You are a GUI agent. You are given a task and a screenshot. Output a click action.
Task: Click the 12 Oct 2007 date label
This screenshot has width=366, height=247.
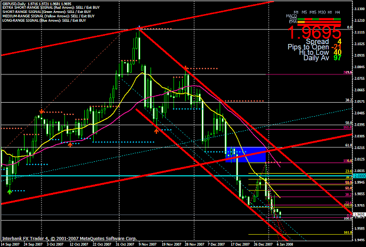[78, 245]
